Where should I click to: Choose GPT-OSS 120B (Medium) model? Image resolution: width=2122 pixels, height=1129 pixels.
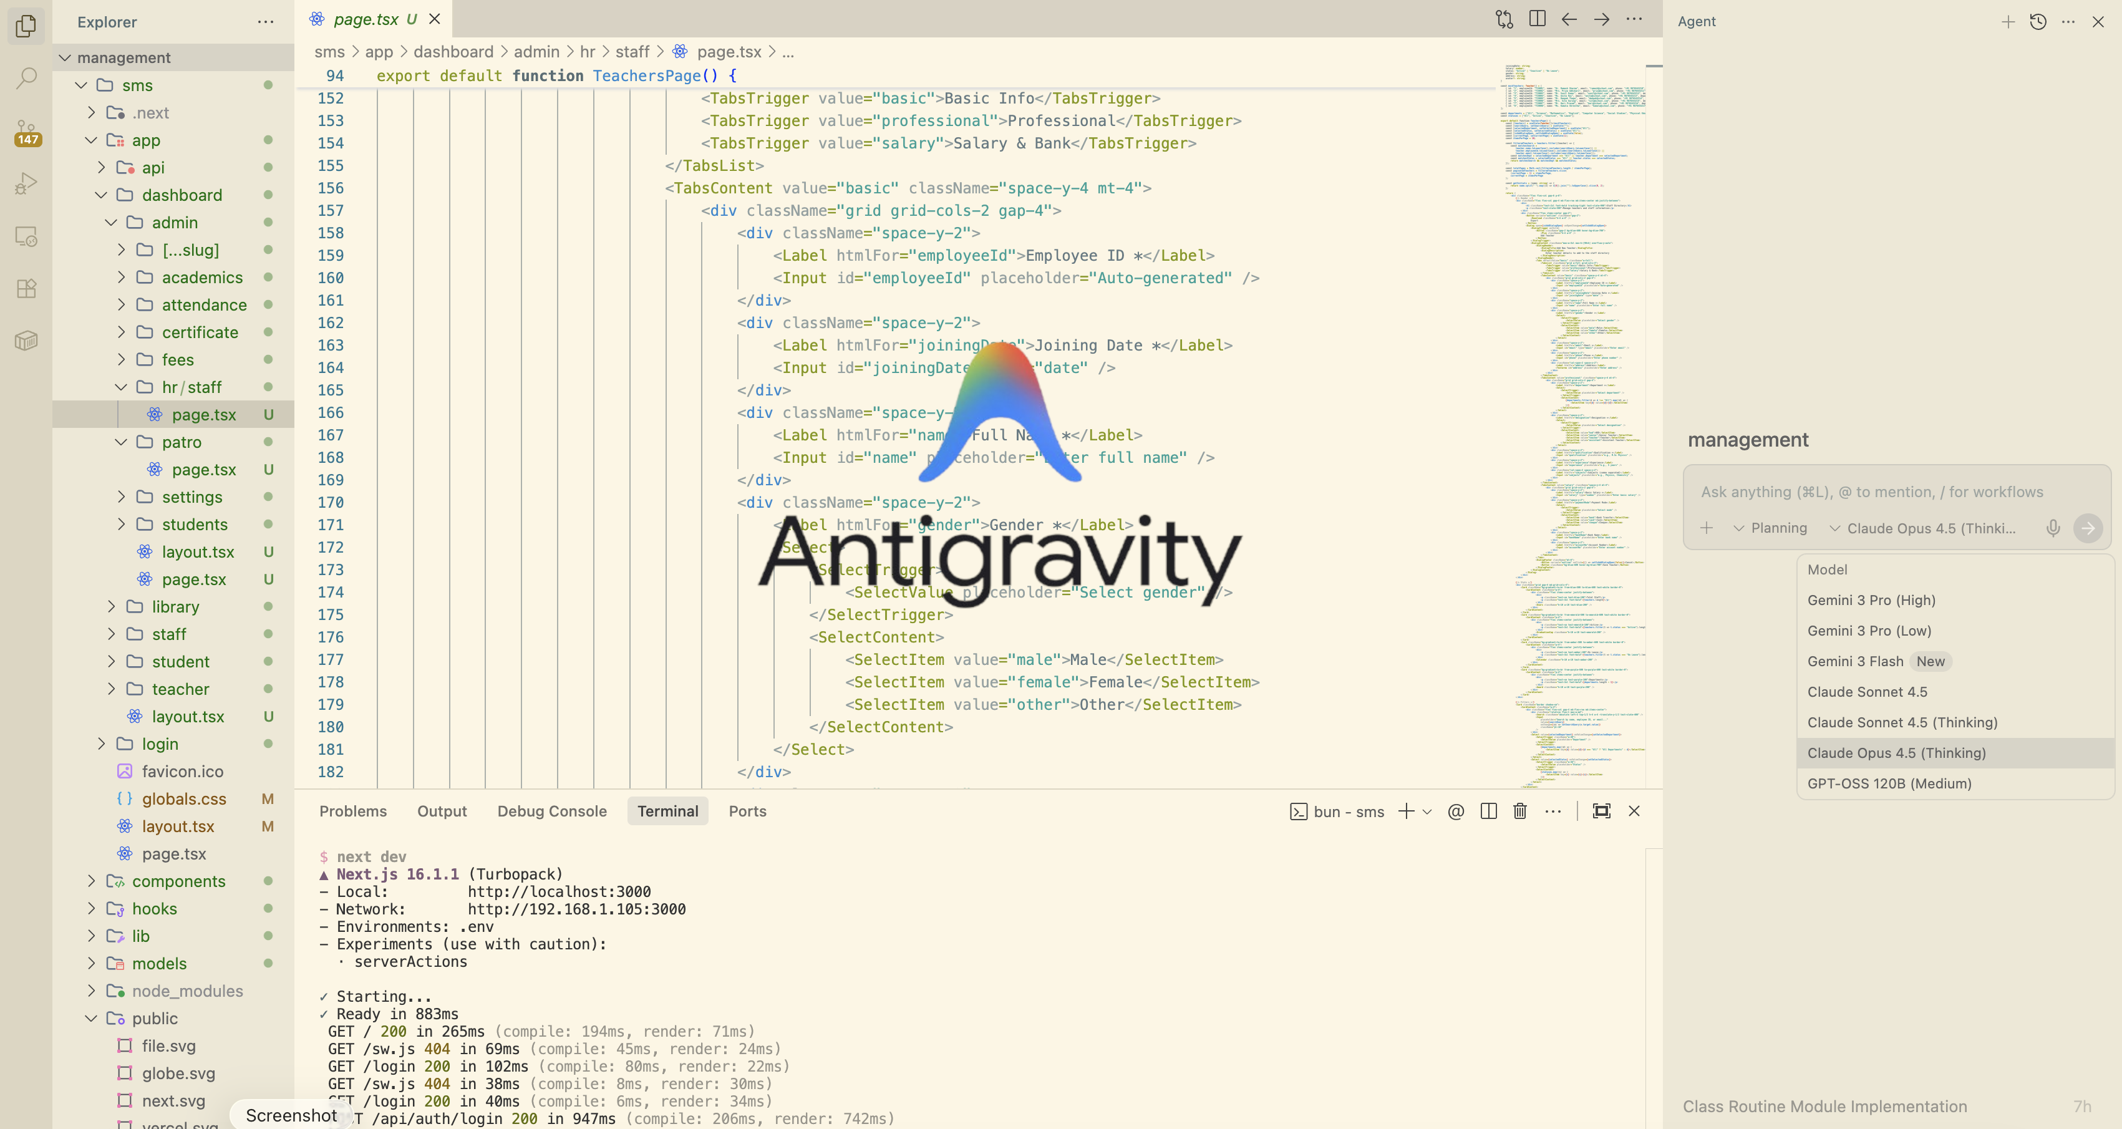pos(1955,783)
